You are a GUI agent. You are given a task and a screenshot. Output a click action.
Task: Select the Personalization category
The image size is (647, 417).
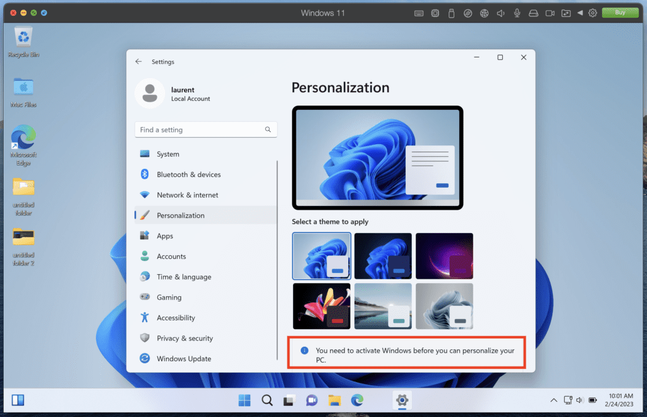(206, 215)
